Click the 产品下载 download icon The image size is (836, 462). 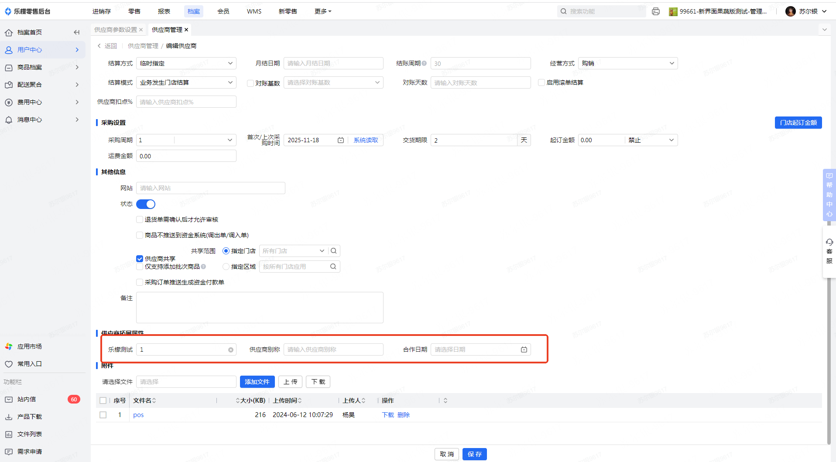pos(9,417)
